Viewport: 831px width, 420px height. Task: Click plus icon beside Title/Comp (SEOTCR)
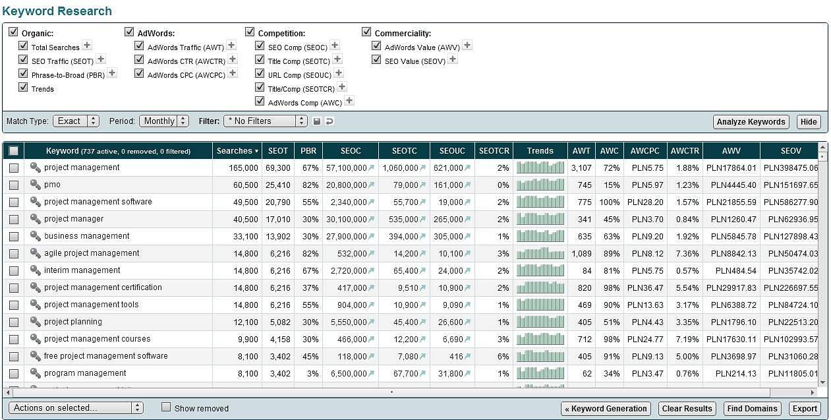click(342, 87)
